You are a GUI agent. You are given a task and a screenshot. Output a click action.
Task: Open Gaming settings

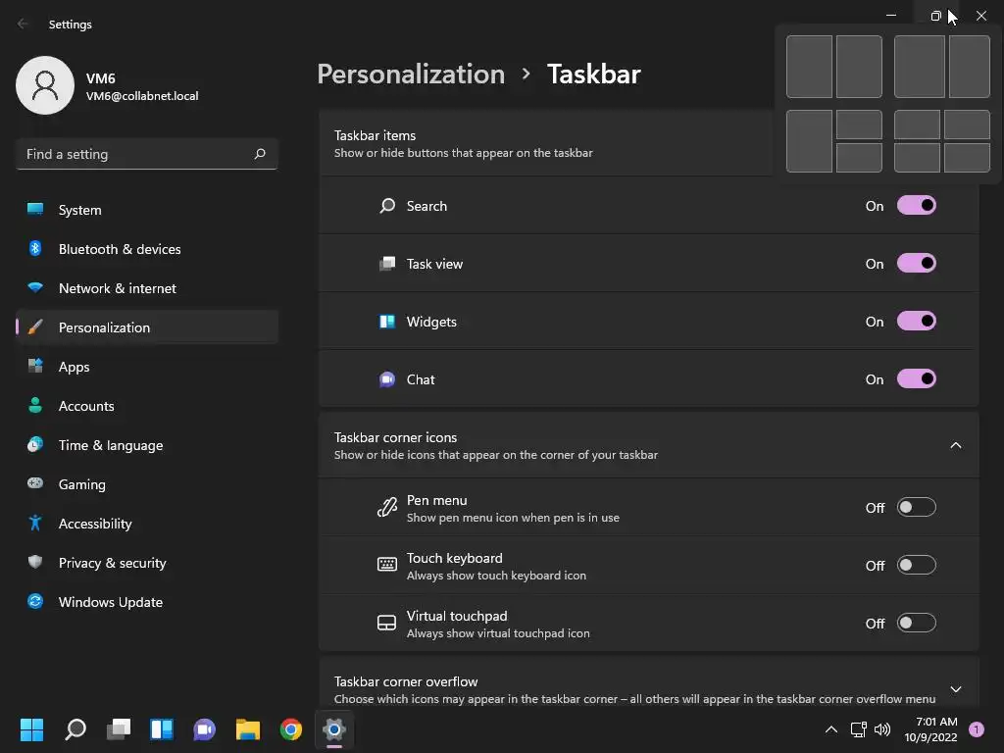(x=147, y=484)
